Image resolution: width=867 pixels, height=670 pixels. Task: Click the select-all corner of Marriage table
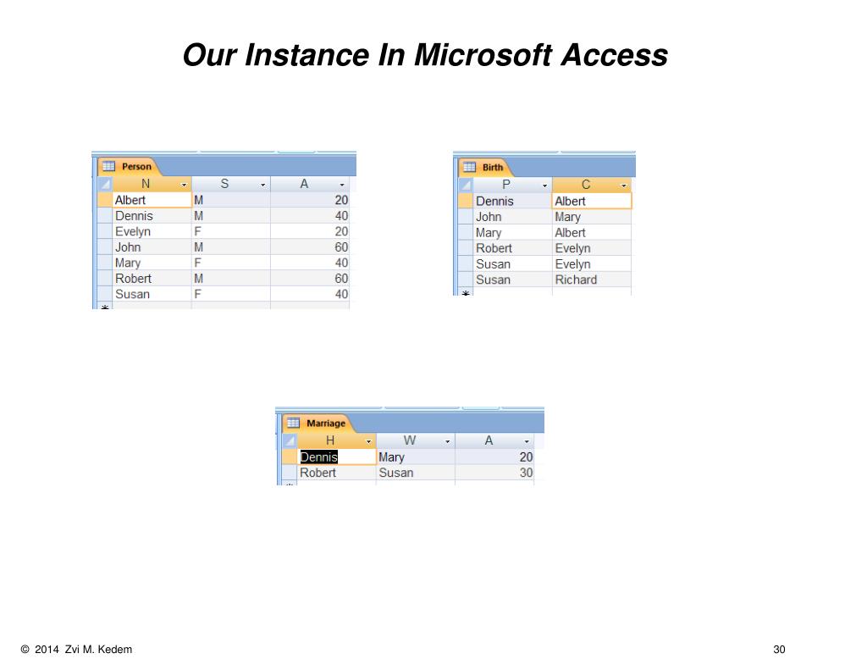point(290,440)
